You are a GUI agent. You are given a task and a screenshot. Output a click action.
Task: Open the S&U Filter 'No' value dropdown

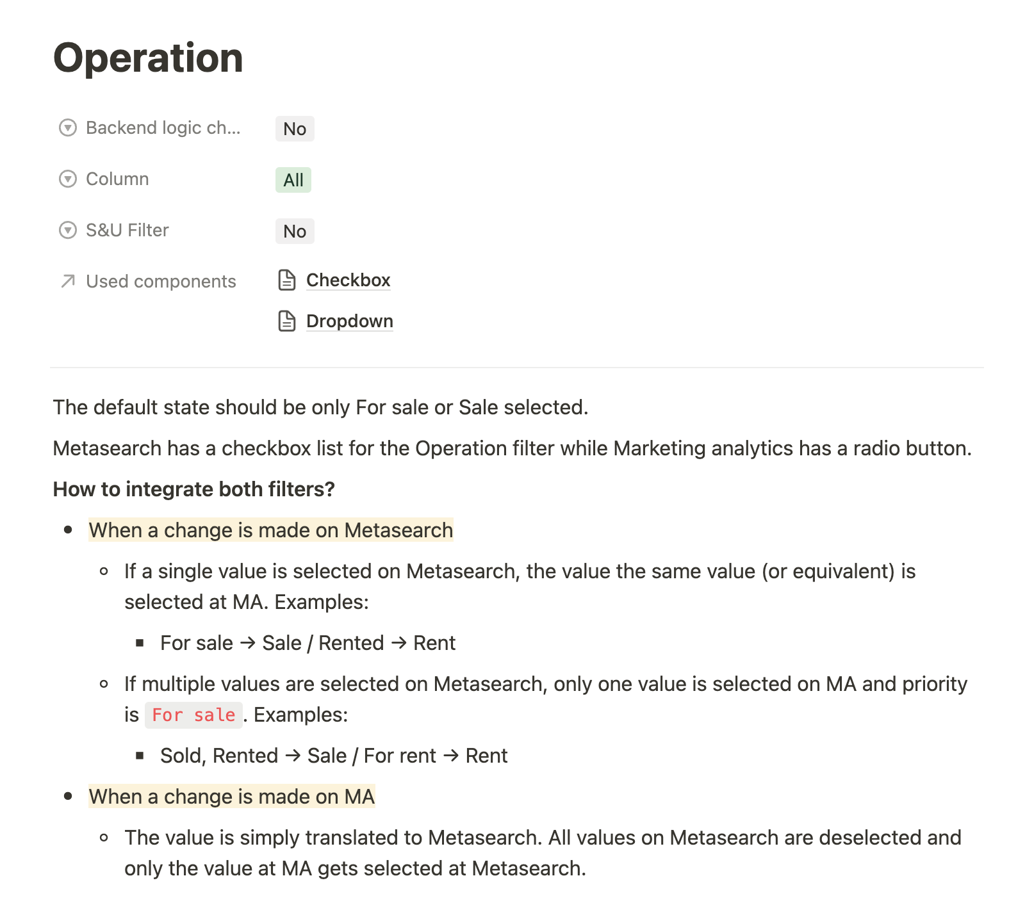[x=295, y=231]
